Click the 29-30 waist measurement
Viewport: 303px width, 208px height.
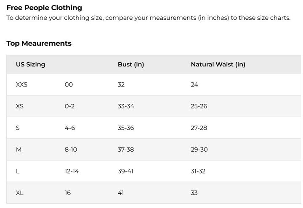[199, 150]
